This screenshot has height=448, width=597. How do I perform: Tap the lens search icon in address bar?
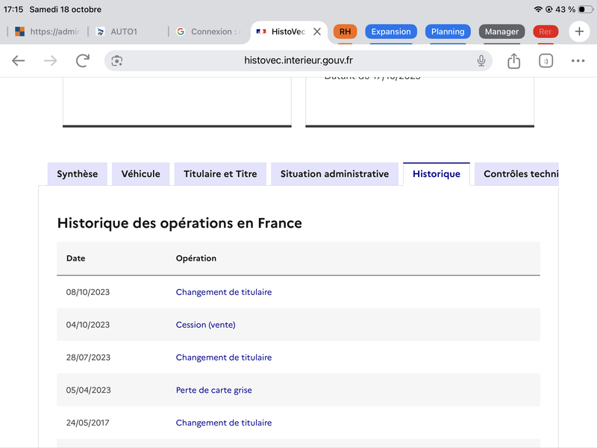point(117,61)
